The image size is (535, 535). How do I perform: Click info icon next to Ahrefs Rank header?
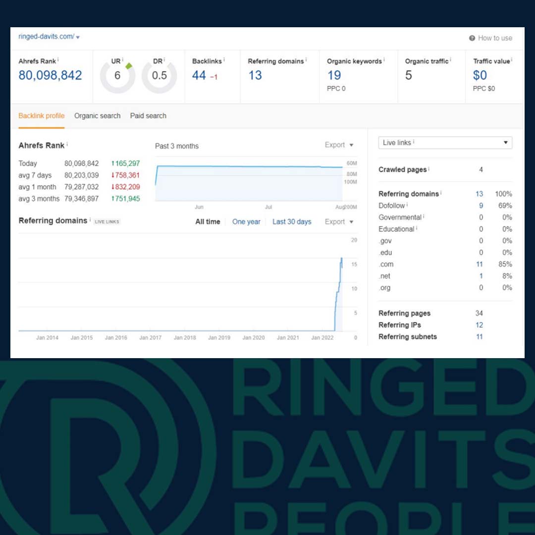coord(58,60)
